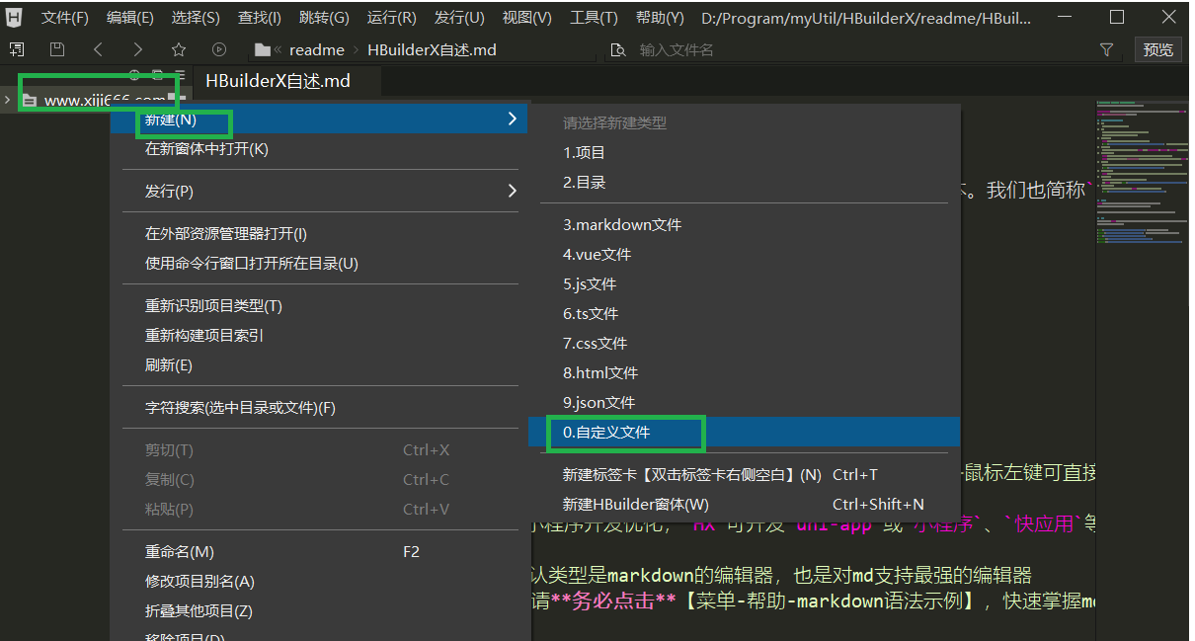Click the filter funnel icon

point(1106,49)
